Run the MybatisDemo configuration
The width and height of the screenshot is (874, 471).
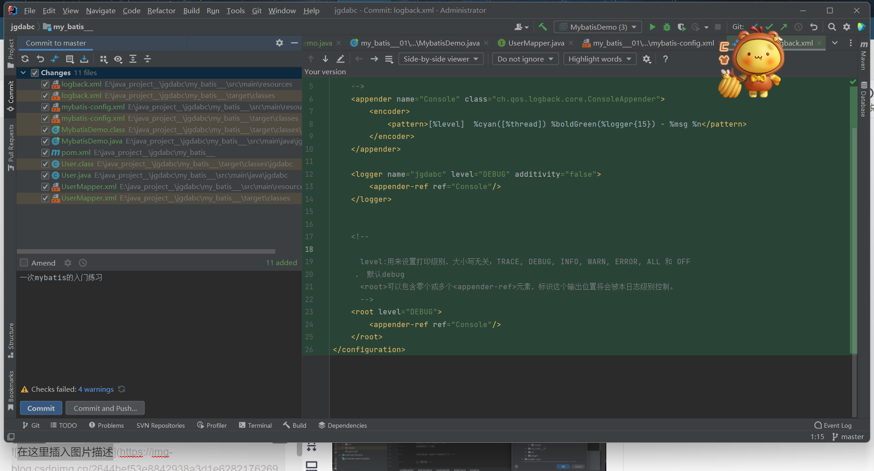point(652,27)
